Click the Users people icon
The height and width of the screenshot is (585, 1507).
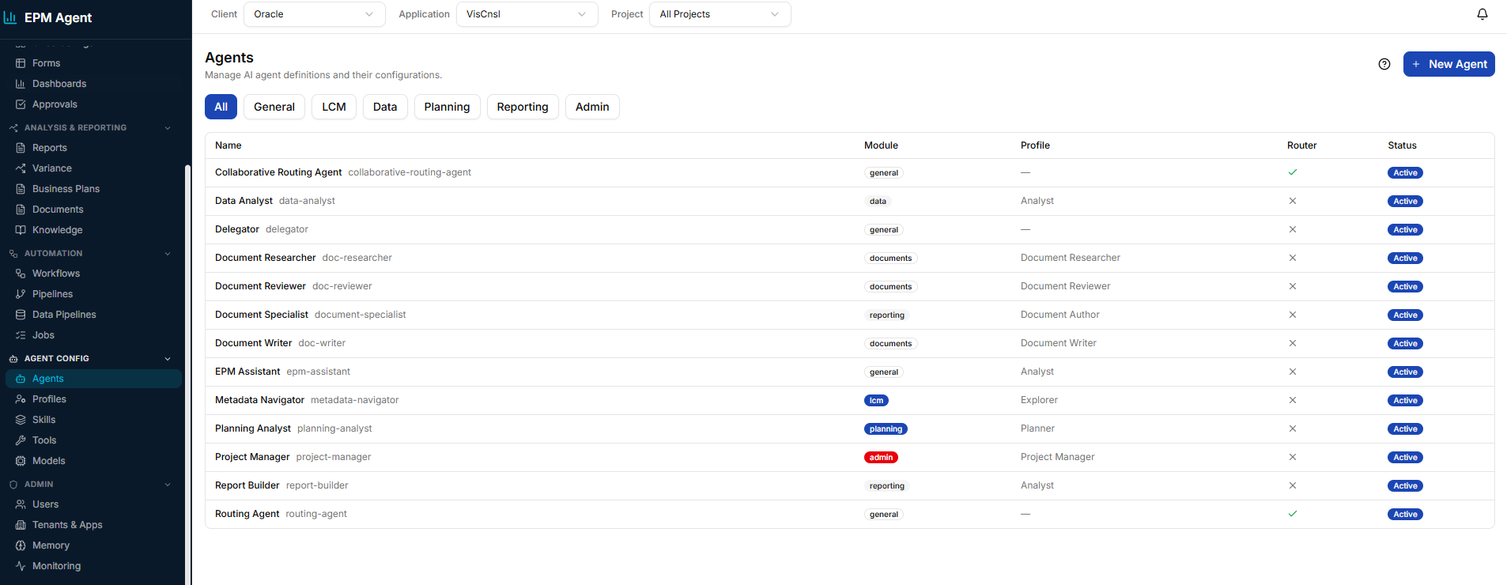(x=21, y=504)
